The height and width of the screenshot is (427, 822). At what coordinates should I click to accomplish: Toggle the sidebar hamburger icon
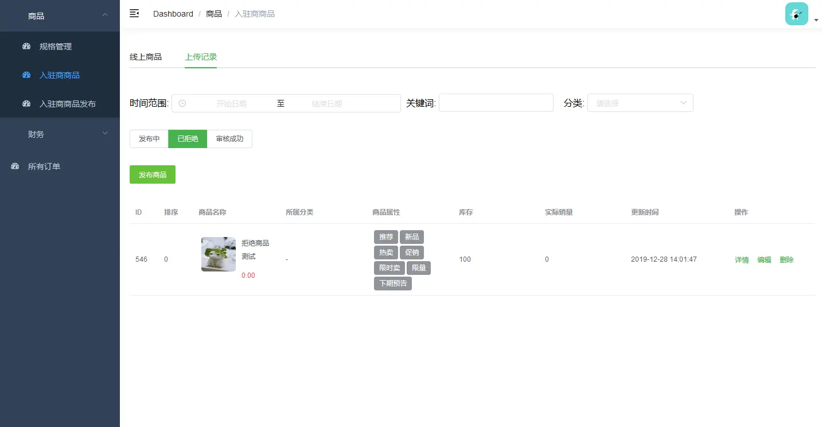[x=134, y=13]
